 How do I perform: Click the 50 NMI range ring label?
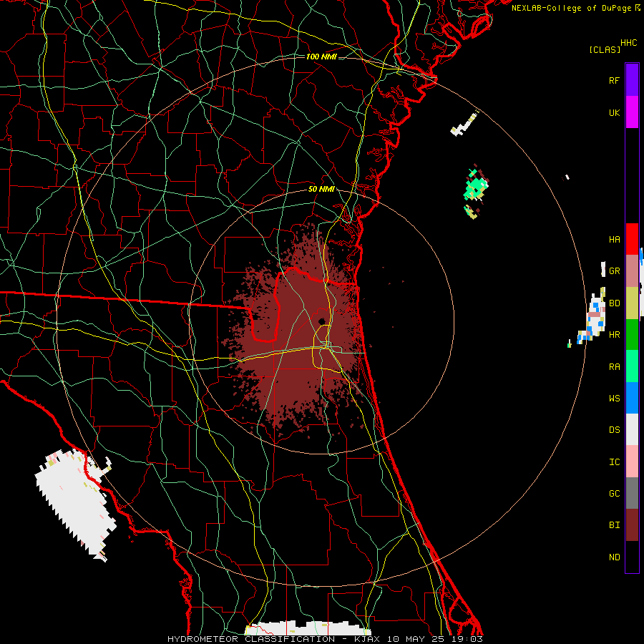click(321, 189)
